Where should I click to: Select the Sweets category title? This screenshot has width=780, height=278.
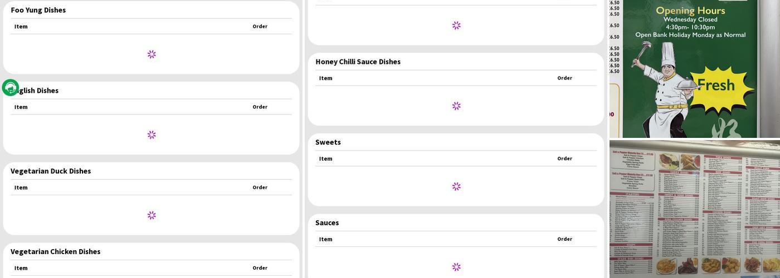point(328,142)
